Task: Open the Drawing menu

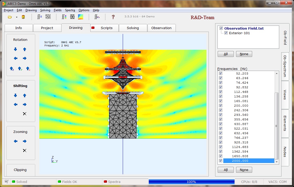Action: [31, 10]
